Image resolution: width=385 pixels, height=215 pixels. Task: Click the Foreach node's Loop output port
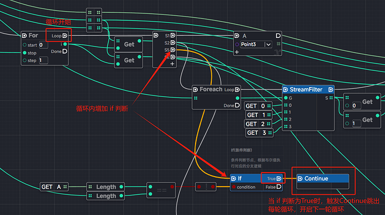(x=237, y=89)
